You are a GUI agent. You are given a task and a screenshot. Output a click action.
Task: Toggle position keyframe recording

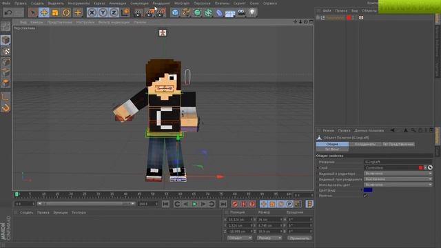[x=263, y=204]
